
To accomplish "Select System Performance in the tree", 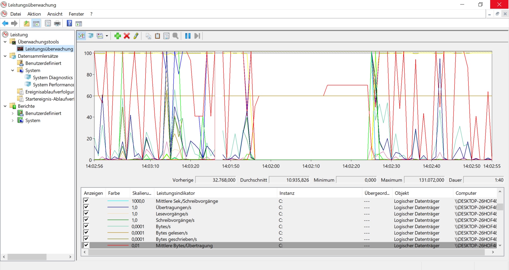I will [x=53, y=85].
